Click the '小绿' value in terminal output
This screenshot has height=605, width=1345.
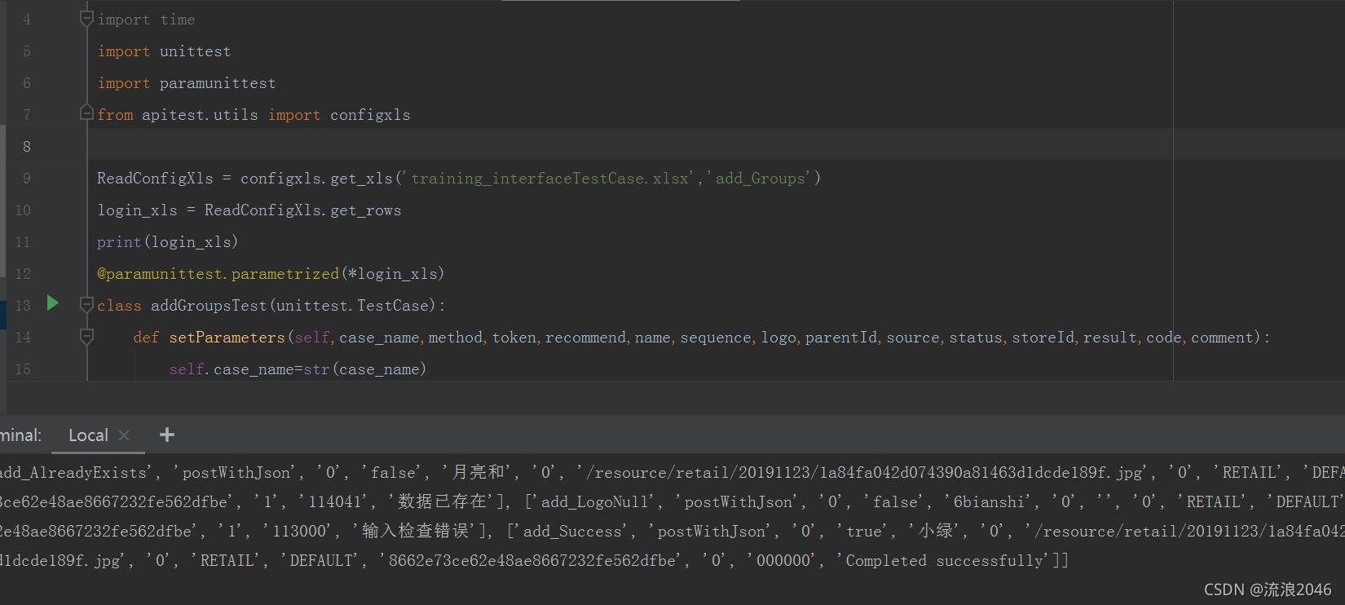click(936, 532)
